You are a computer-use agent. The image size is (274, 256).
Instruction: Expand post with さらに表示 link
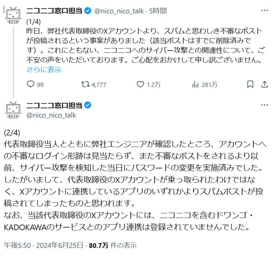pyautogui.click(x=44, y=69)
